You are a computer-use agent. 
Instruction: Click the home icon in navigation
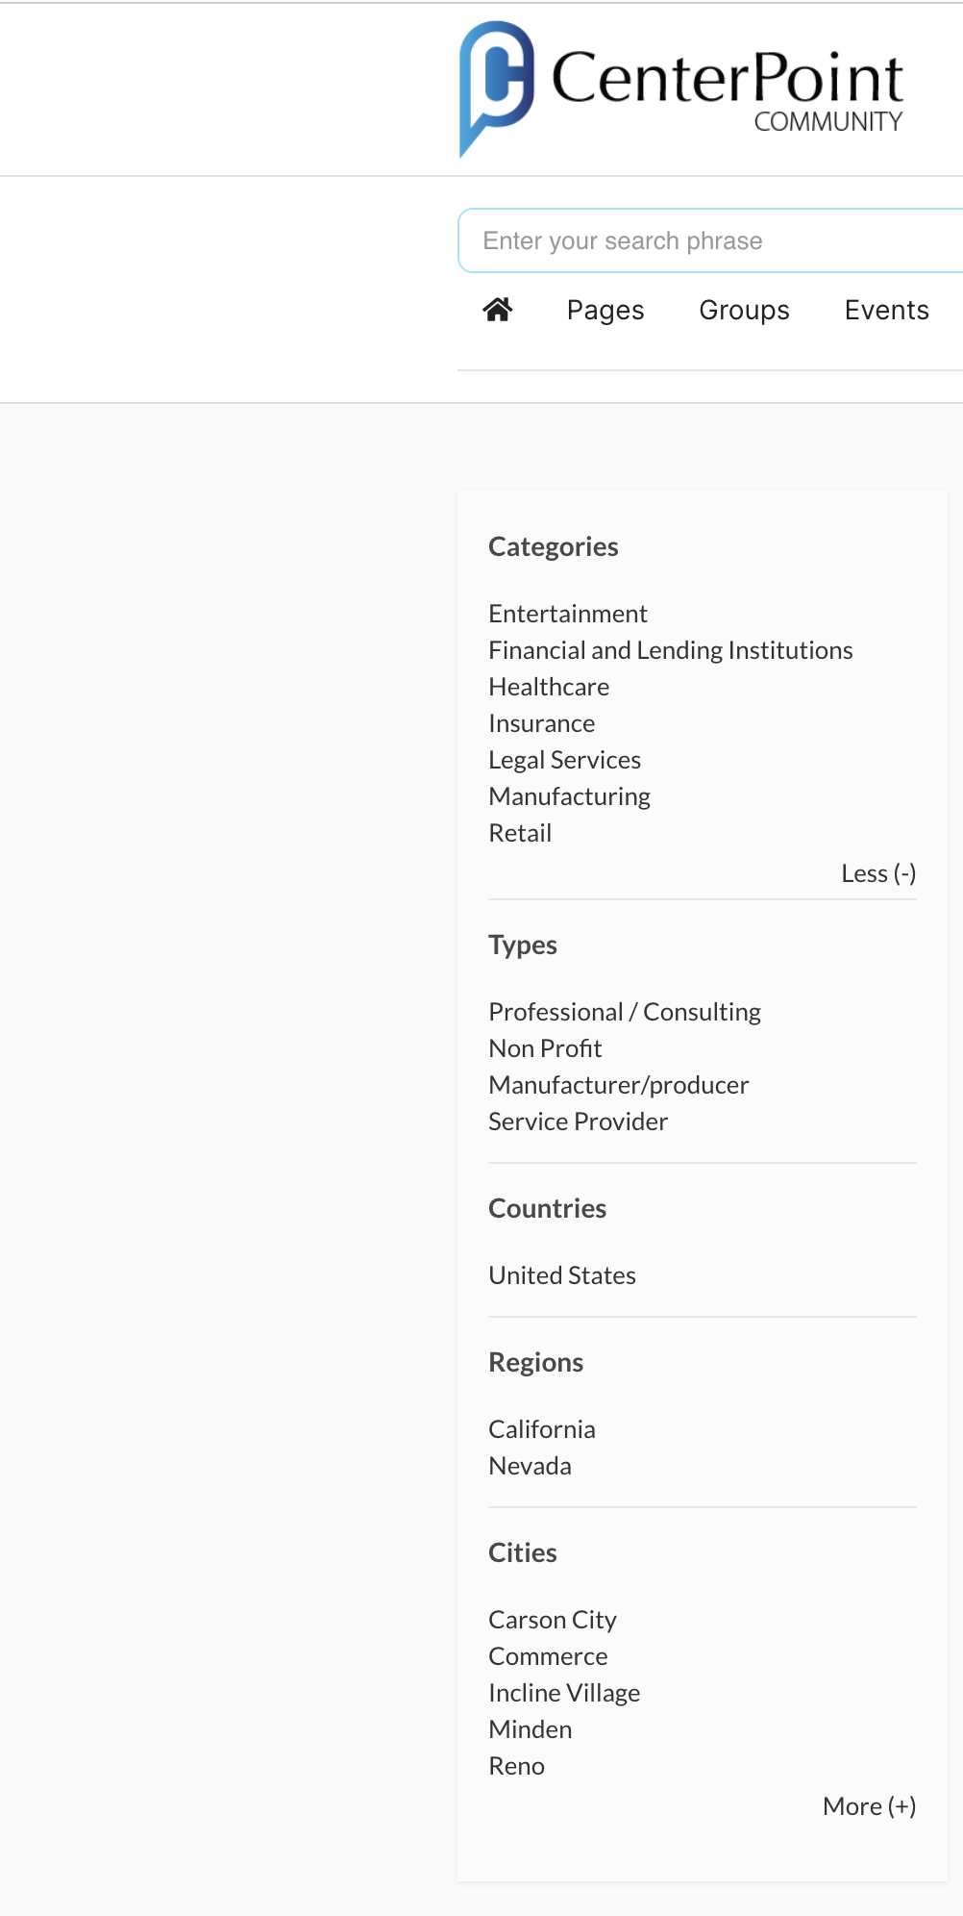coord(498,310)
